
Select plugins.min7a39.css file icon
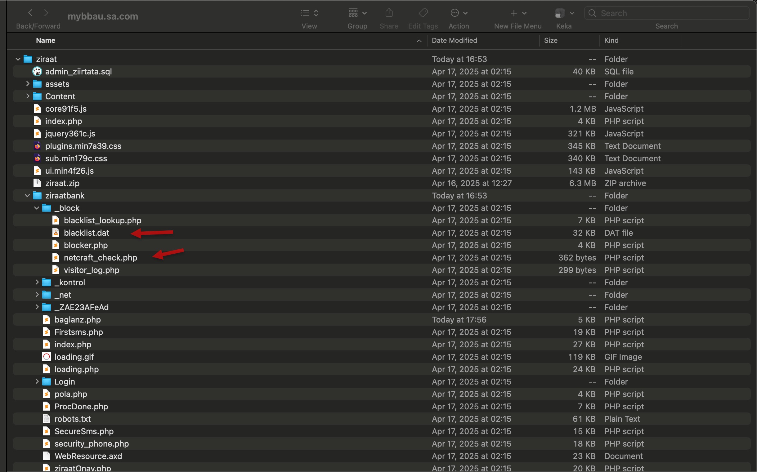pyautogui.click(x=37, y=146)
